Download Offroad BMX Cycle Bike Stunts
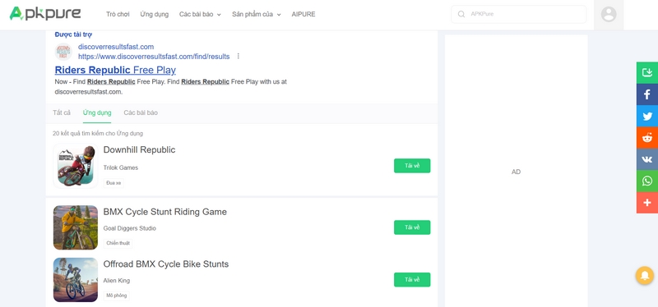The width and height of the screenshot is (658, 307). click(x=412, y=280)
